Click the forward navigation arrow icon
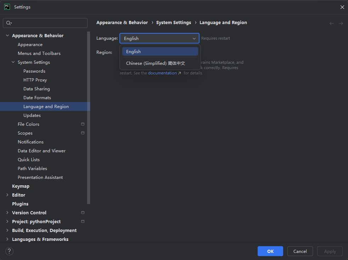 tap(341, 23)
